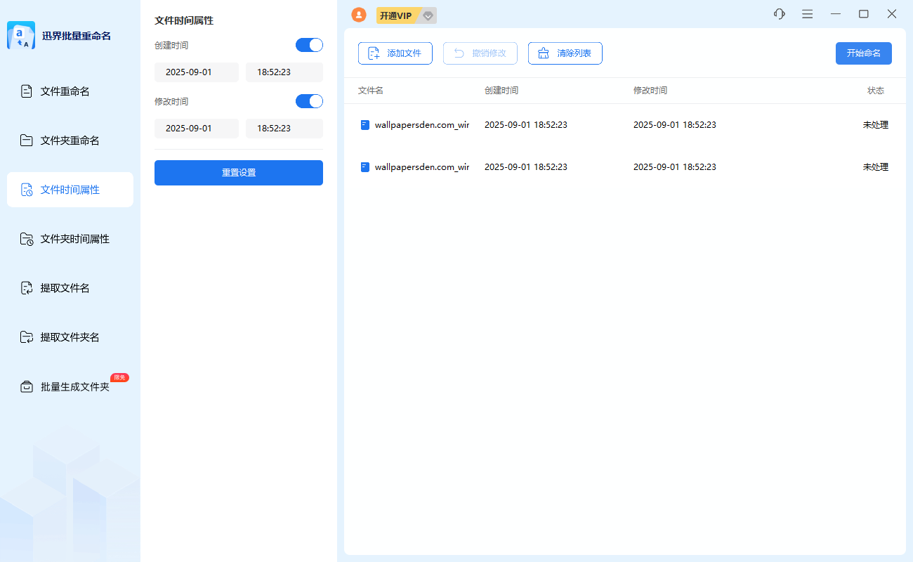913x562 pixels.
Task: Click the file icon beside first wallpapersden entry
Action: 364,124
